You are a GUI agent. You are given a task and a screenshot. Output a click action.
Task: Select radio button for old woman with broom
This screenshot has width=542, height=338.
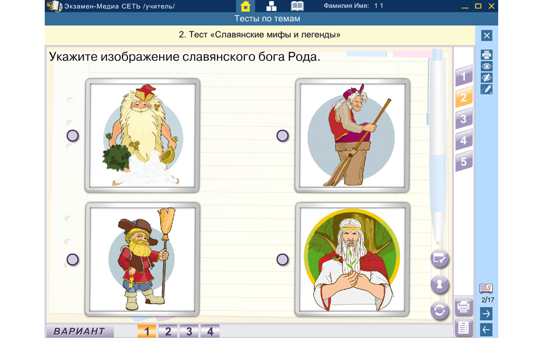click(283, 136)
